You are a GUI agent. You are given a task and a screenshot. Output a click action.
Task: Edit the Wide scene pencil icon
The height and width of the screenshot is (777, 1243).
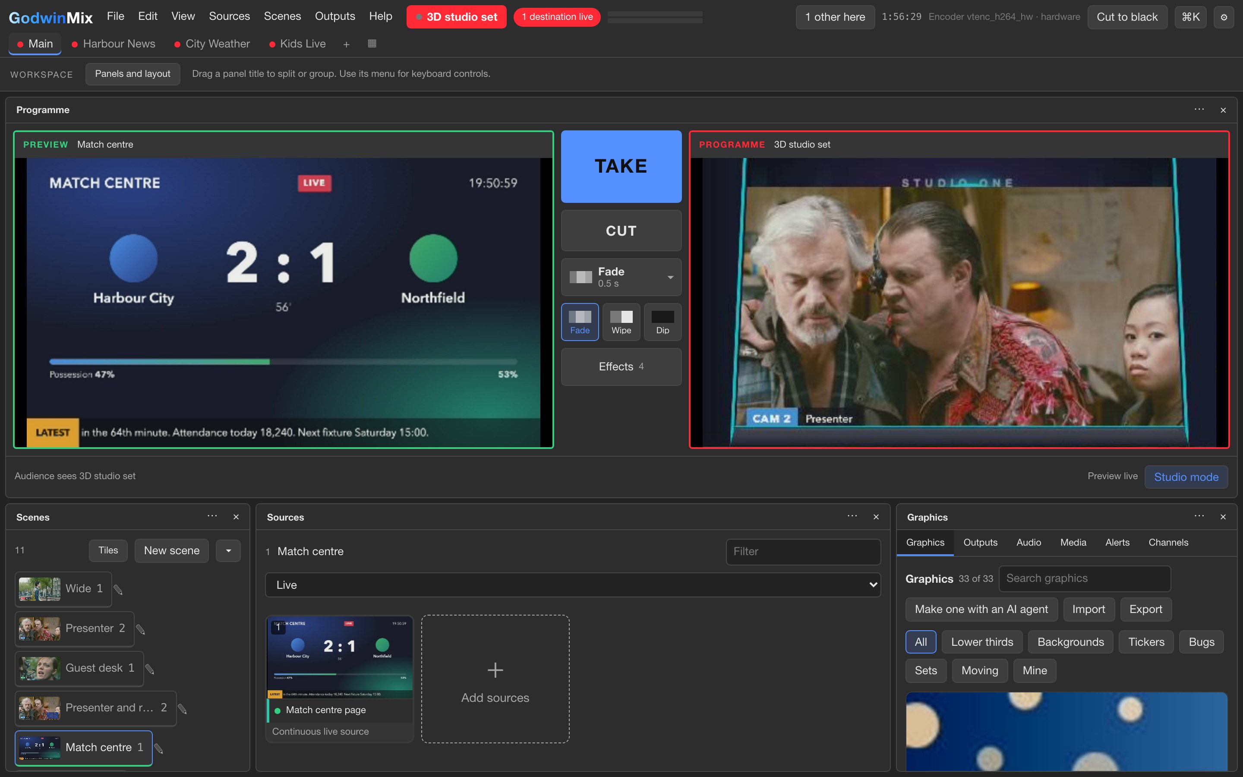click(118, 589)
